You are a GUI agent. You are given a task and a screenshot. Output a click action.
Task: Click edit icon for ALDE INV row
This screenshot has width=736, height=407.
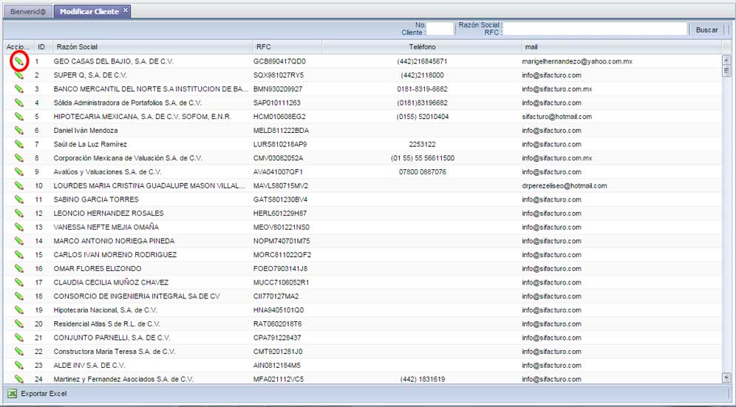pyautogui.click(x=19, y=366)
